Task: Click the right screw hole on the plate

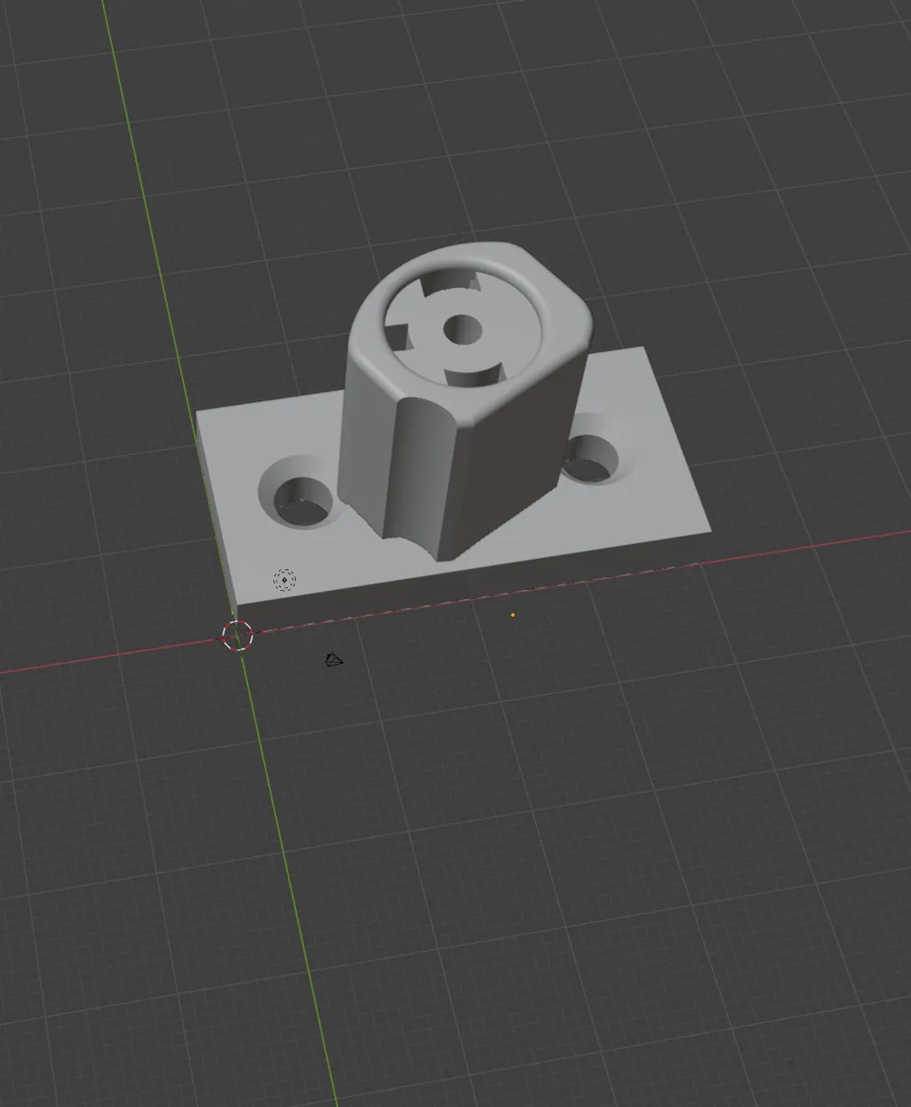Action: 591,458
